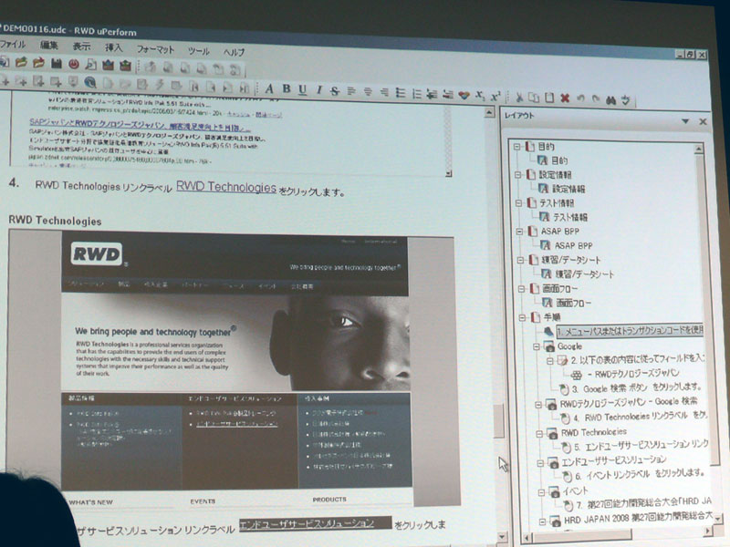The image size is (730, 547).
Task: Open the レイアウト panel dropdown arrow
Action: coord(685,121)
